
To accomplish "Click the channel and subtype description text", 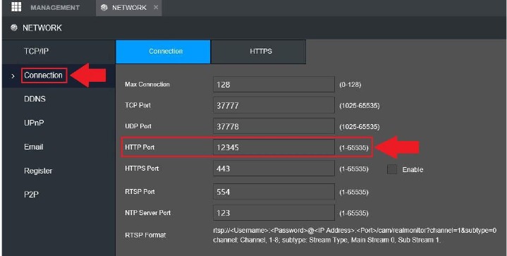I will pos(327,240).
